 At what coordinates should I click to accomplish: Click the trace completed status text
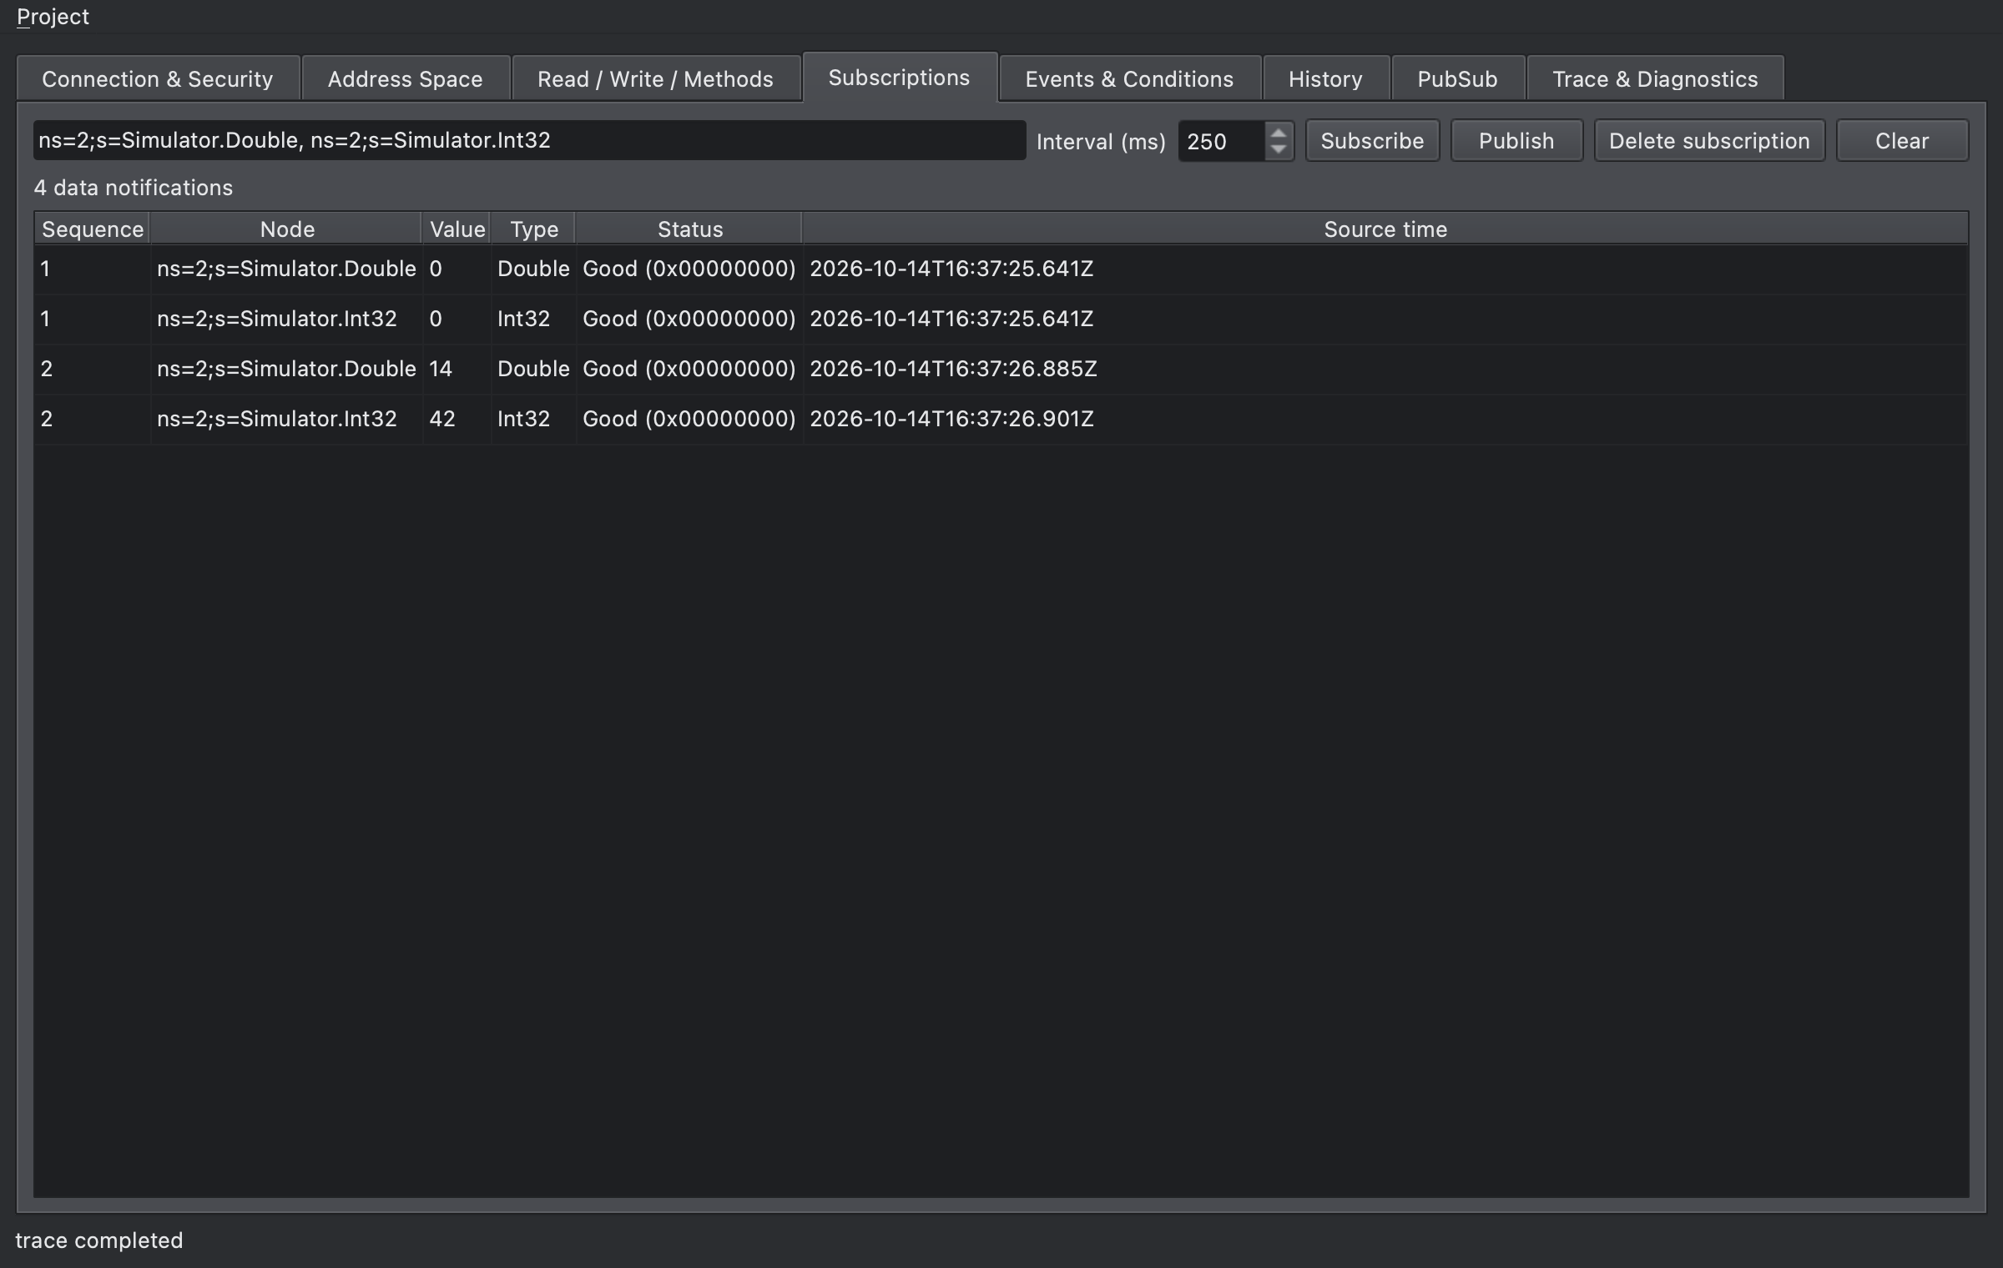(x=99, y=1240)
